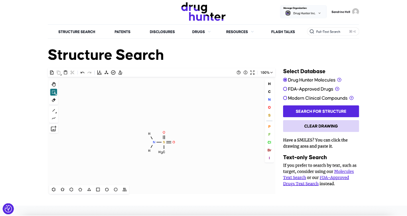This screenshot has width=407, height=216.
Task: Click the CLEAR DRAWING button
Action: tap(321, 126)
